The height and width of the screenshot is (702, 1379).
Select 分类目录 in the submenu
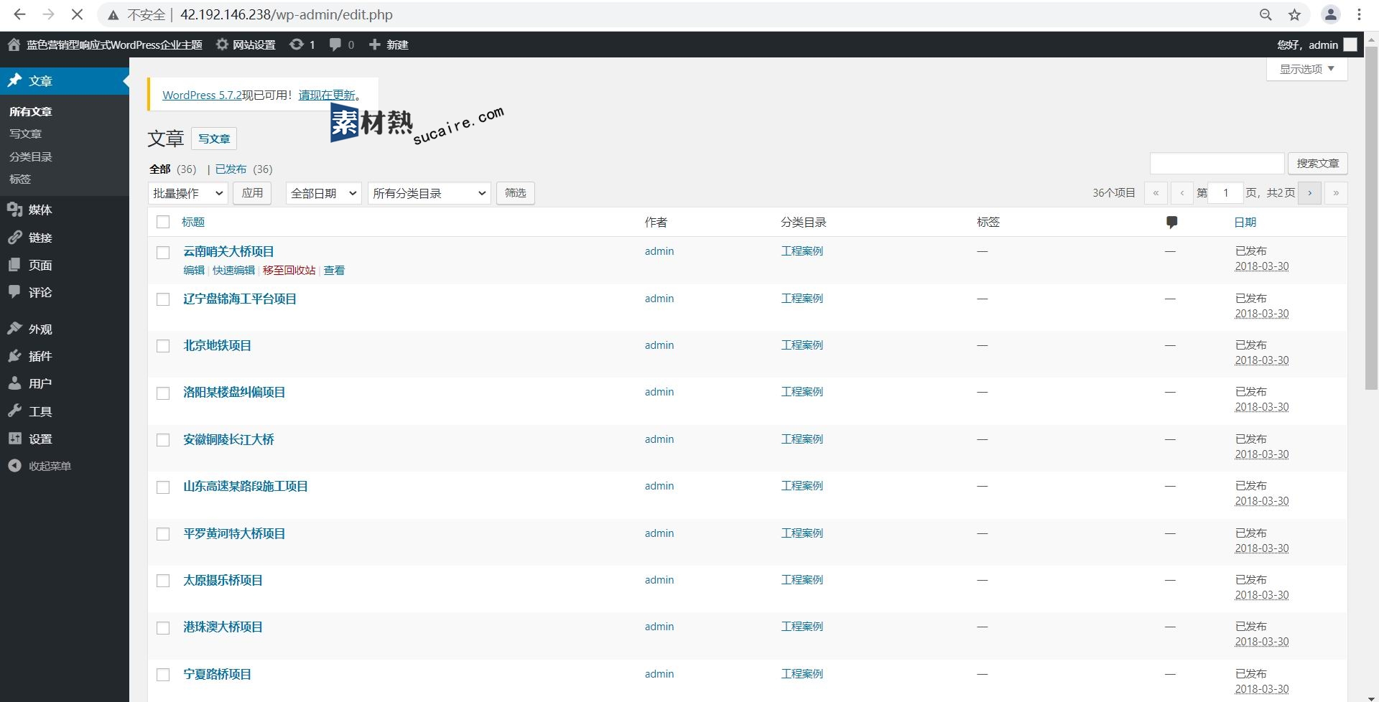tap(31, 156)
